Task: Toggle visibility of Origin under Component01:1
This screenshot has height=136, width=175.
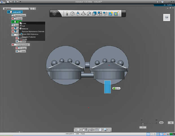Action: [17, 48]
